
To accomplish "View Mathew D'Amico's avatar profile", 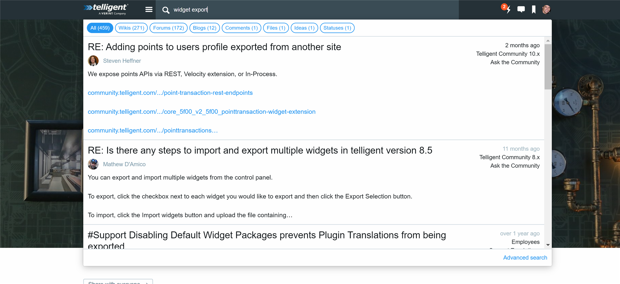I will 93,164.
